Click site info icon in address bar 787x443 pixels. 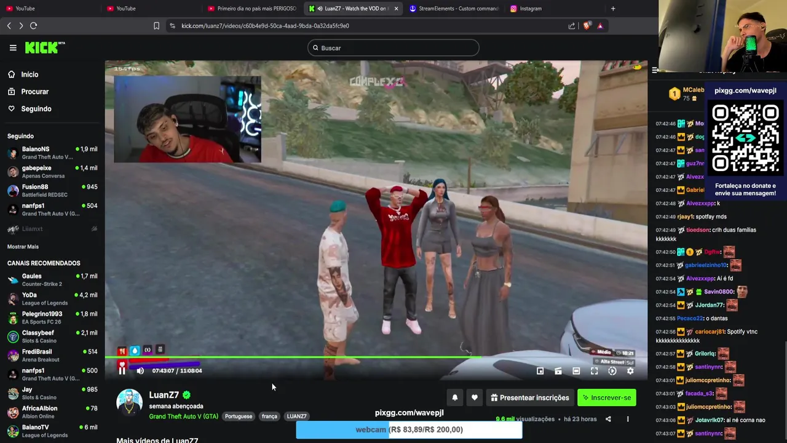pyautogui.click(x=172, y=26)
